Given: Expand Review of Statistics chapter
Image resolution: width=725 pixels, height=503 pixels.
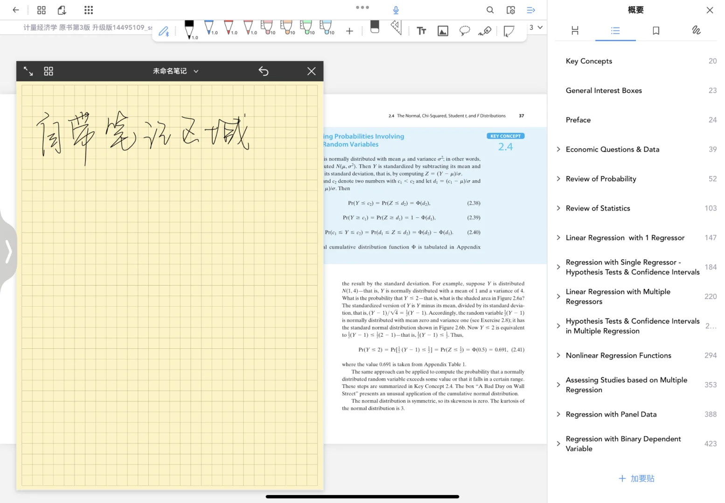Looking at the screenshot, I should 558,208.
